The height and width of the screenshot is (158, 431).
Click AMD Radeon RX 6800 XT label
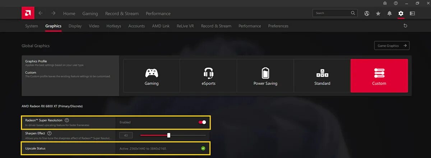click(x=52, y=106)
